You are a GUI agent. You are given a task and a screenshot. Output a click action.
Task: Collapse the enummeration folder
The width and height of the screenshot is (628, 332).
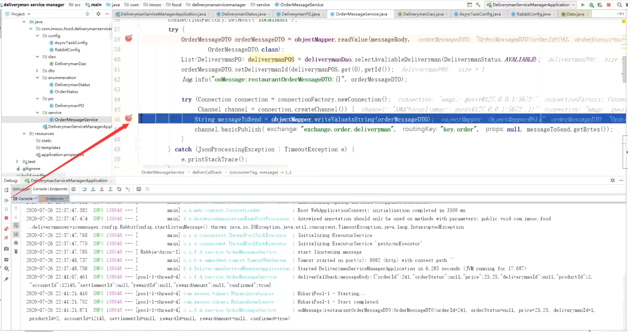[x=37, y=78]
